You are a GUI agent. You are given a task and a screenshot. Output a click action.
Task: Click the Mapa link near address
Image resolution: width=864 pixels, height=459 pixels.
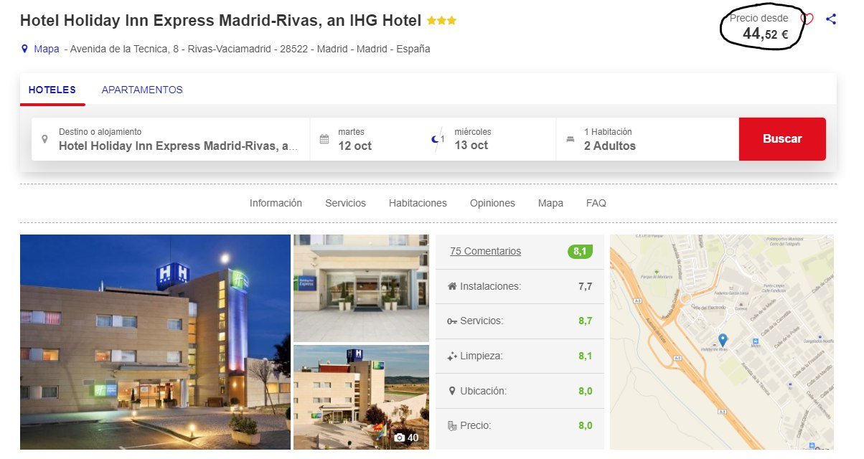pos(47,49)
